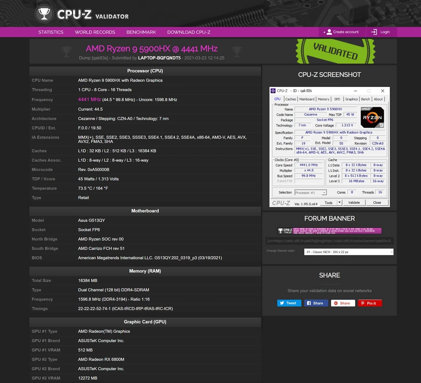This screenshot has height=383, width=421.
Task: Click the 'Dual Channel (128 bit) DDR4-SDRAM' text
Action: pyautogui.click(x=114, y=290)
